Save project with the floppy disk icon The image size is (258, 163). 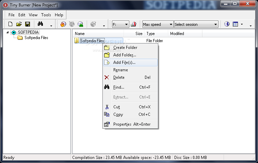click(28, 24)
